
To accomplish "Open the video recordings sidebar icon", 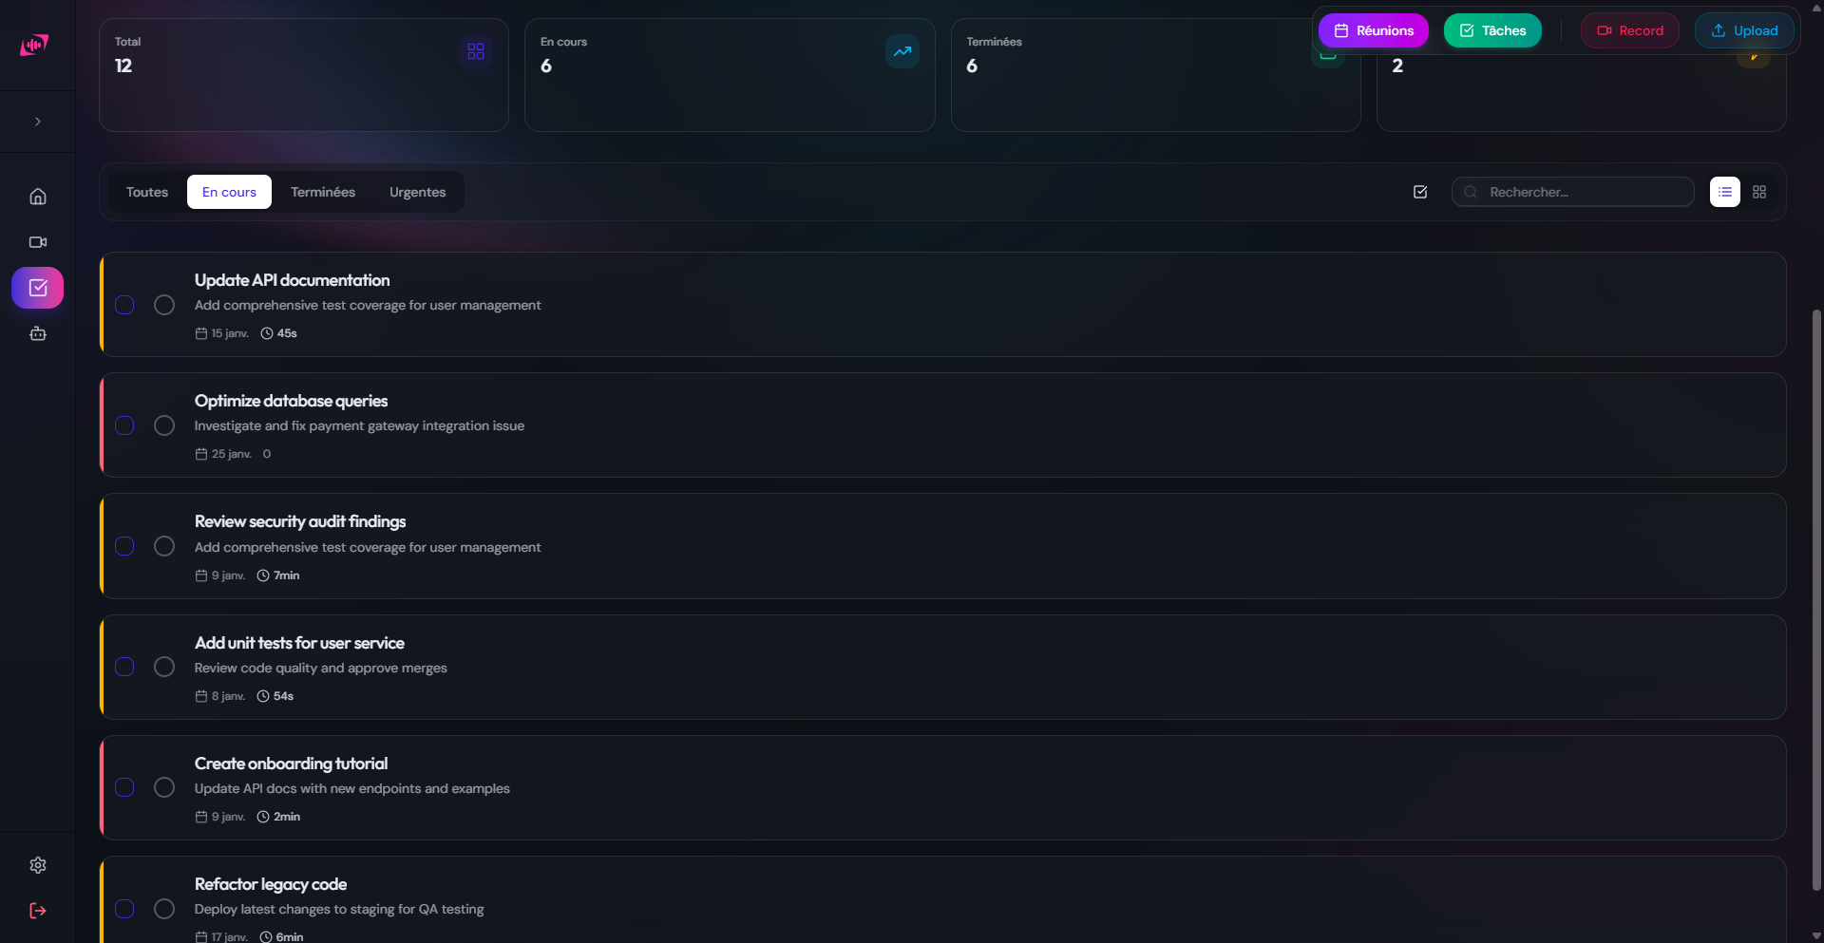I will click(x=38, y=242).
